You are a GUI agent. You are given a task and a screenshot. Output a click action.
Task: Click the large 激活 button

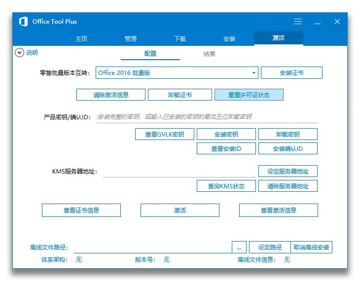(x=180, y=211)
